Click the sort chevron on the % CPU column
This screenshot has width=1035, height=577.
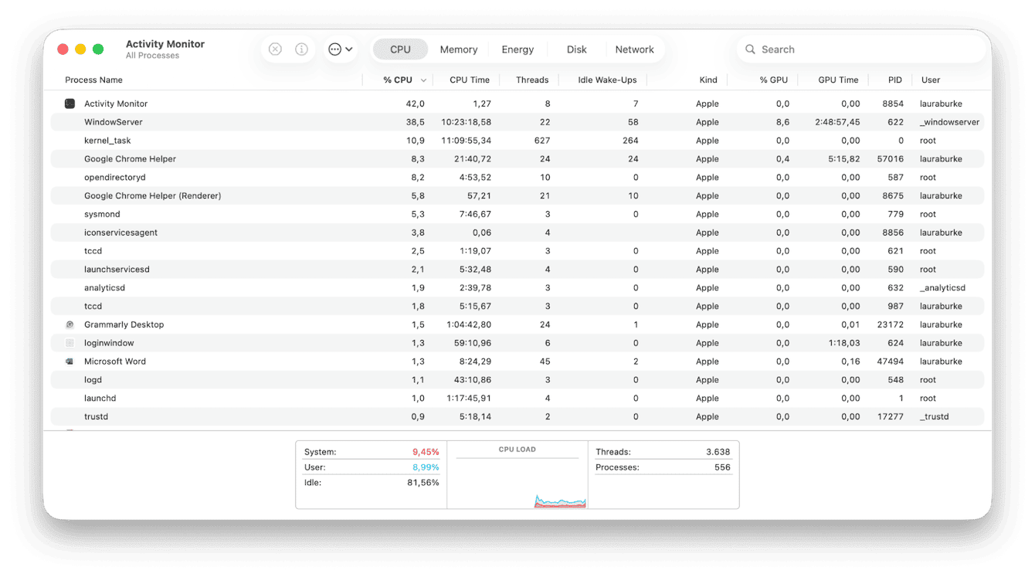pyautogui.click(x=423, y=80)
